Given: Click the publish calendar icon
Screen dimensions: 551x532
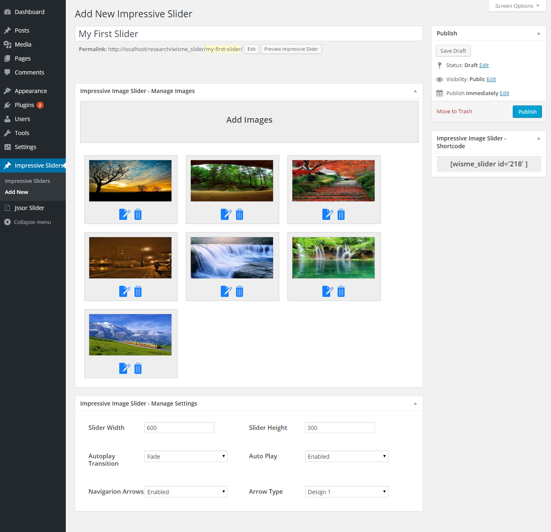Looking at the screenshot, I should (x=440, y=93).
